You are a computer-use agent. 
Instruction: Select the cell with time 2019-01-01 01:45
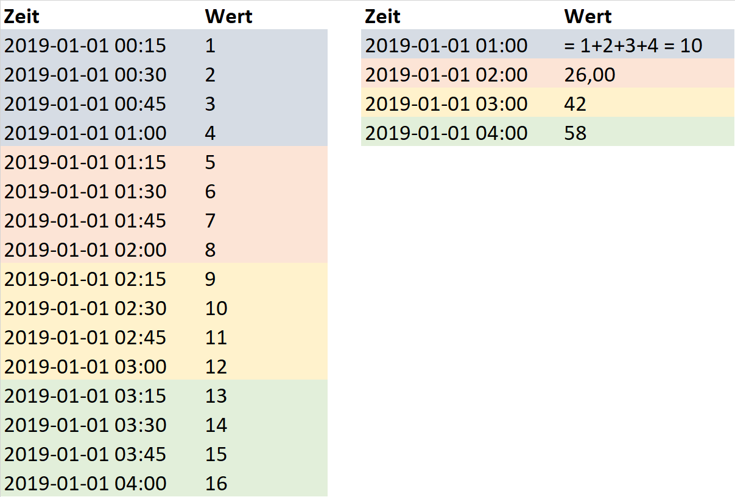[x=85, y=221]
